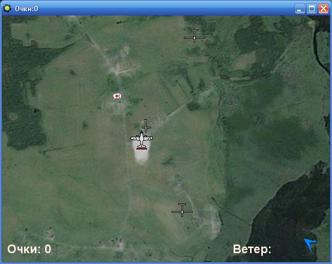Click the "Очки:0" window title text
This screenshot has width=332, height=264.
click(27, 9)
